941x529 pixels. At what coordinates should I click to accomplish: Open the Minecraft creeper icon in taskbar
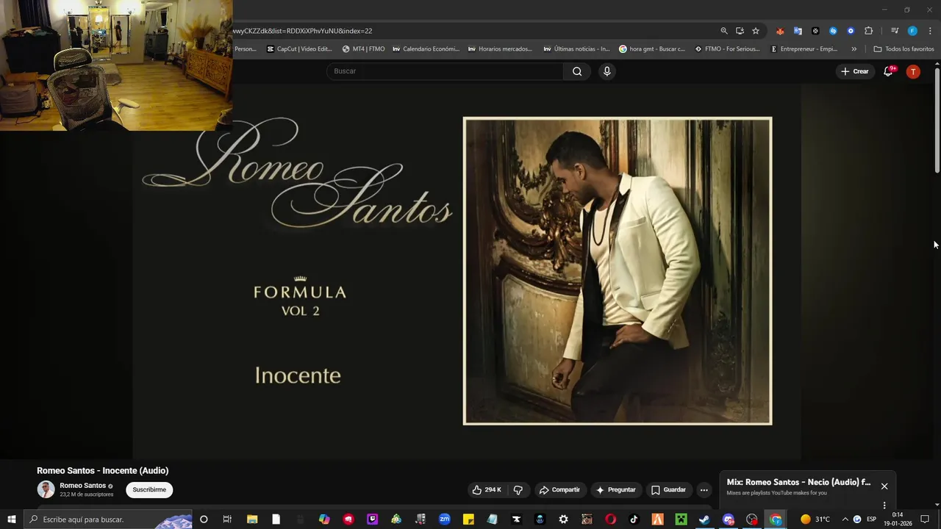tap(681, 519)
